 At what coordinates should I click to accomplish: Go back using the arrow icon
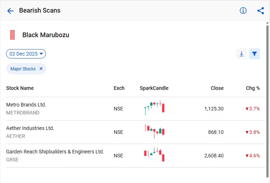click(10, 11)
